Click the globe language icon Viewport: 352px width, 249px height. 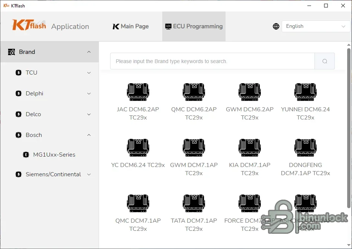click(x=276, y=26)
